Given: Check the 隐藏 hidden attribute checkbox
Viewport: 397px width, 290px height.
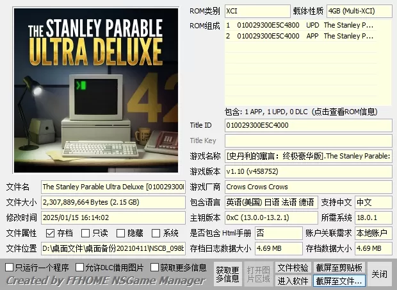Looking at the screenshot, I should [x=121, y=234].
